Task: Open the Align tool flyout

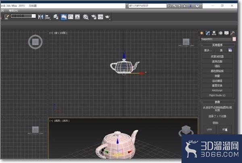Action: (48, 17)
